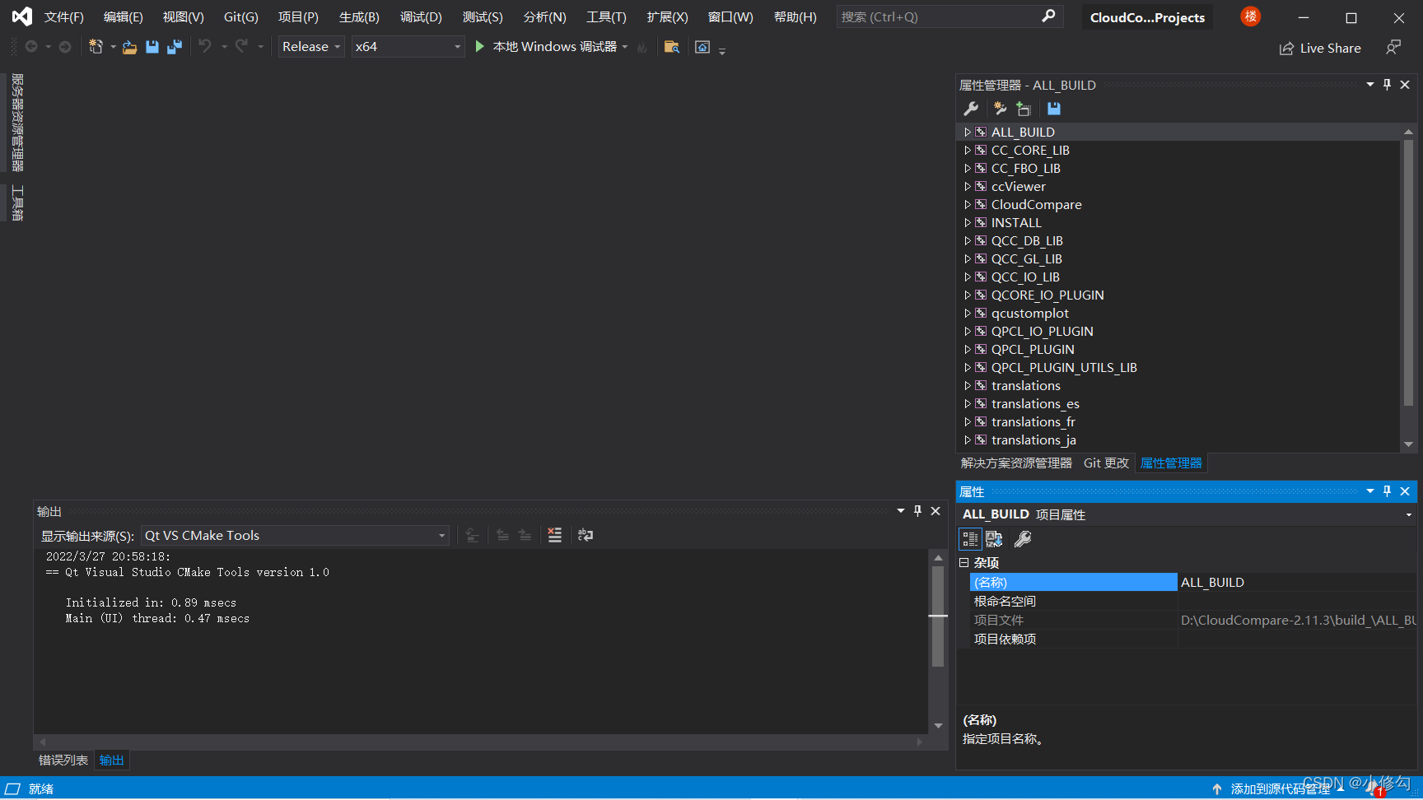This screenshot has width=1423, height=800.
Task: Expand the ALL_BUILD tree node
Action: [968, 132]
